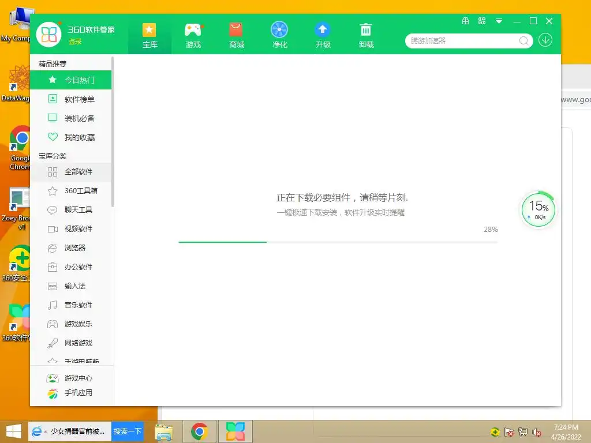Open the Zoey Brown v1 desktop shortcut
591x443 pixels.
(16, 209)
